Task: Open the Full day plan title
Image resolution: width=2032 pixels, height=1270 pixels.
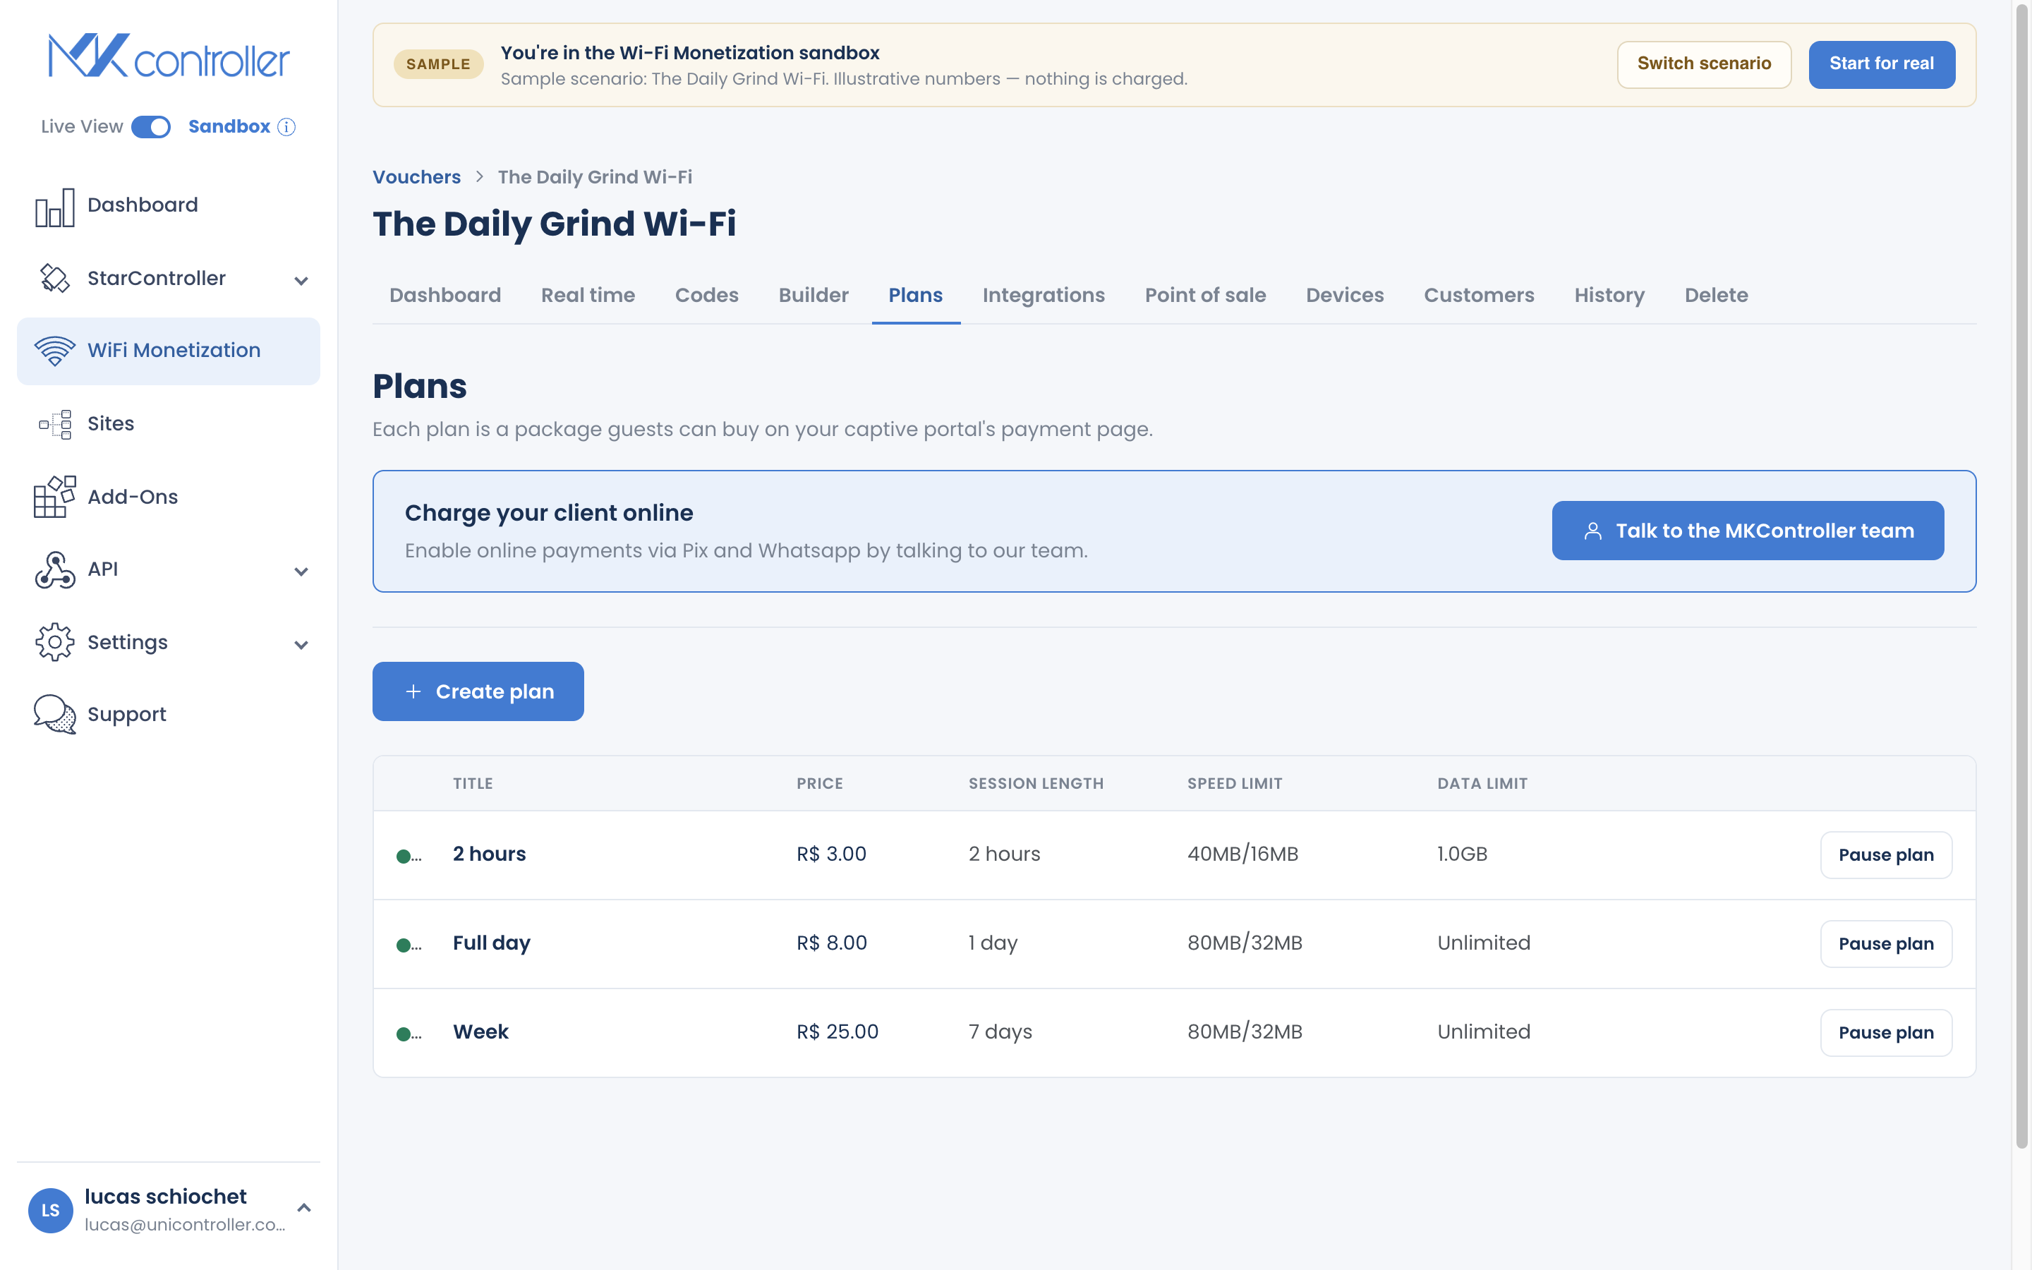Action: click(491, 943)
